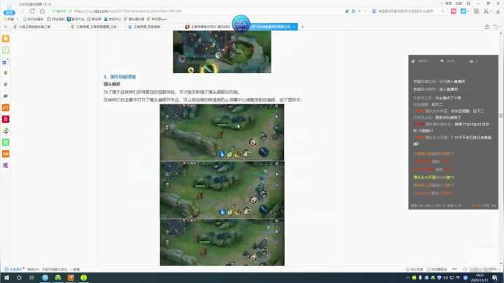Click the scissors screenshot tool
Screen dimensions: 504x283
tap(486, 11)
